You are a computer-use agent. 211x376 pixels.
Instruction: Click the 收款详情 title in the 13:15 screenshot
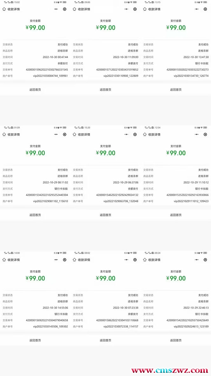tap(154, 9)
